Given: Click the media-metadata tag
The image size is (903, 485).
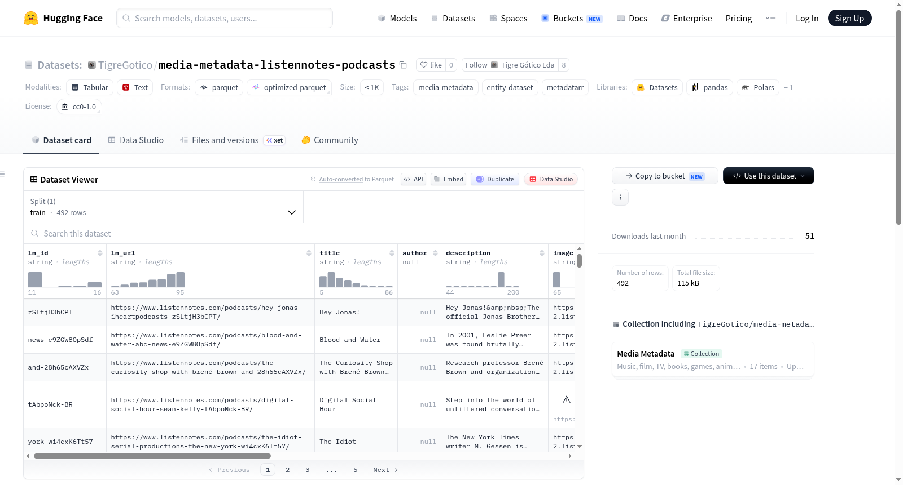Looking at the screenshot, I should pos(445,87).
